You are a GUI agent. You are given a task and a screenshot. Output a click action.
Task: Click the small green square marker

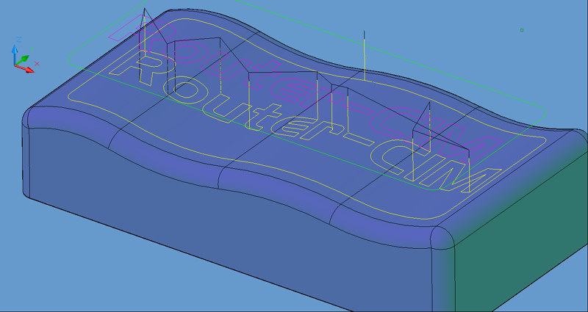pyautogui.click(x=522, y=30)
